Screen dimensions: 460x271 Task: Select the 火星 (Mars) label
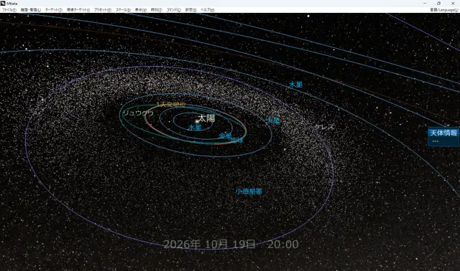pos(273,120)
